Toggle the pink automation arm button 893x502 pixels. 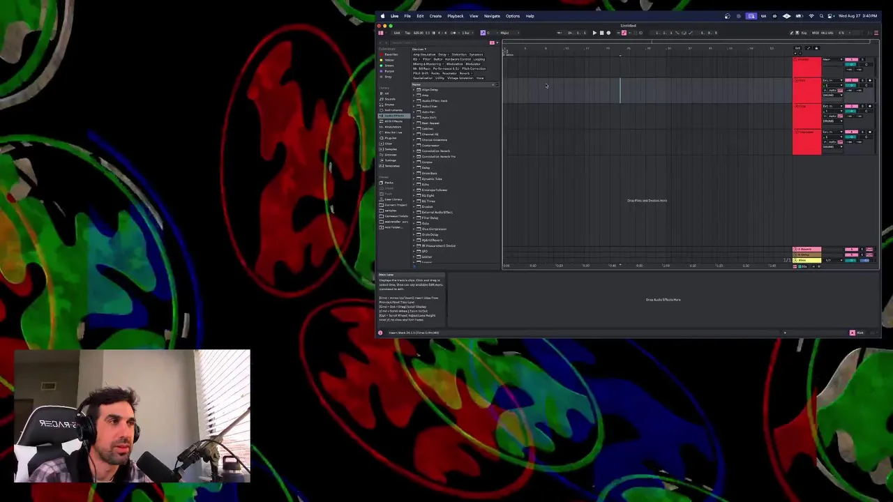[624, 33]
